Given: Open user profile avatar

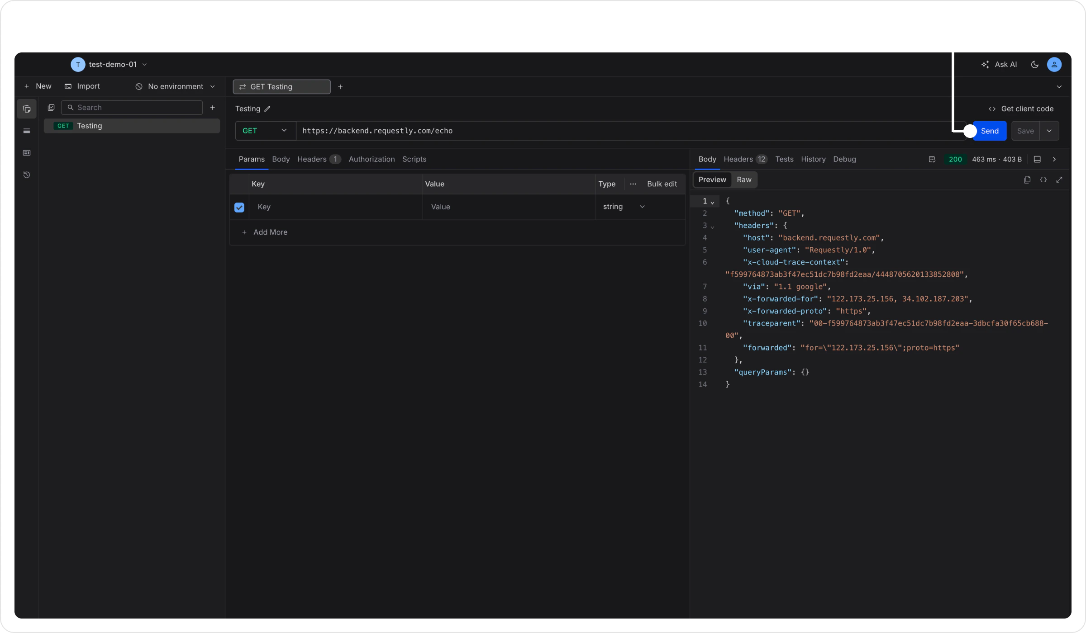Looking at the screenshot, I should (x=1054, y=65).
